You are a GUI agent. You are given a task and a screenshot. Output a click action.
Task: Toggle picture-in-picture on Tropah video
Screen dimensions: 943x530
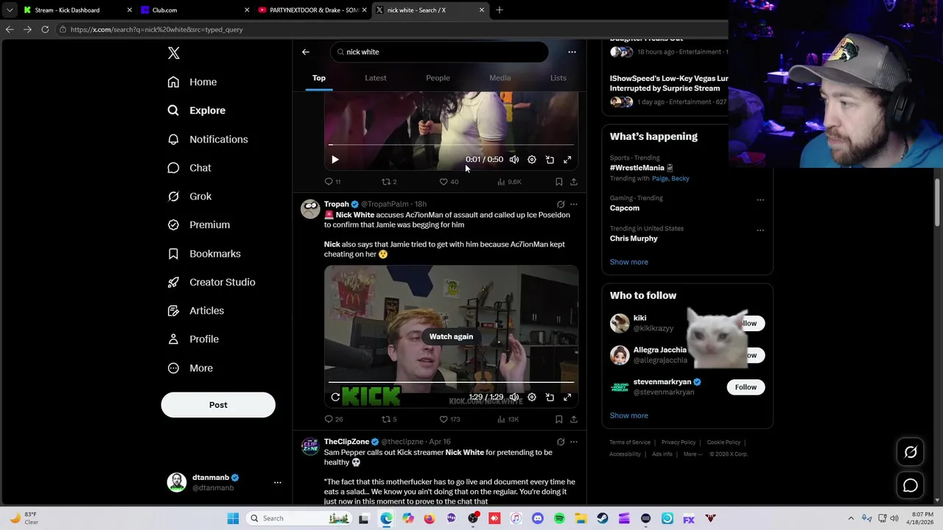(550, 397)
